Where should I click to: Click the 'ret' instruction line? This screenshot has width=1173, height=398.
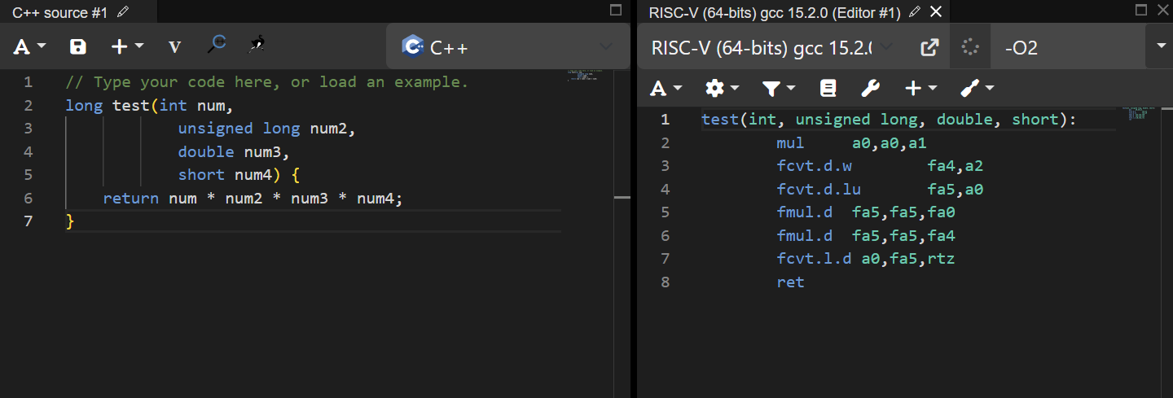pyautogui.click(x=790, y=282)
